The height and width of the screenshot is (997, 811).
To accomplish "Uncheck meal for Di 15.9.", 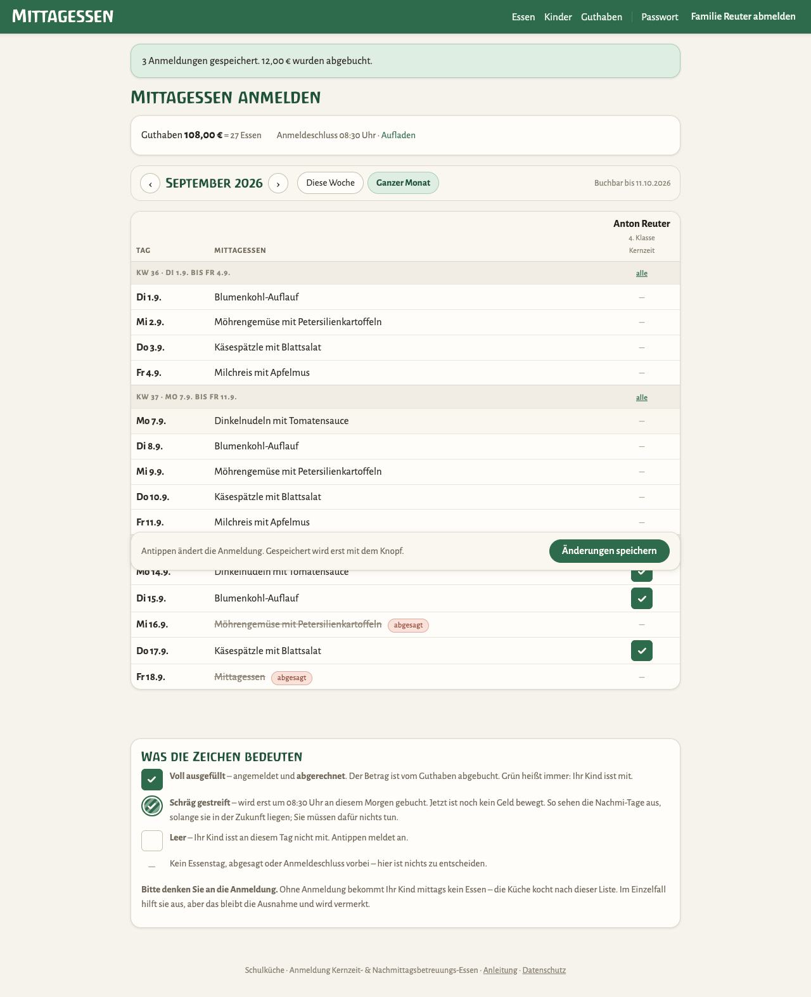I will pyautogui.click(x=642, y=598).
